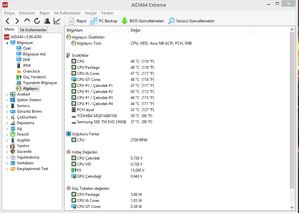This screenshot has width=299, height=213.
Task: Go up one level with the up arrow
Action: (x=27, y=20)
